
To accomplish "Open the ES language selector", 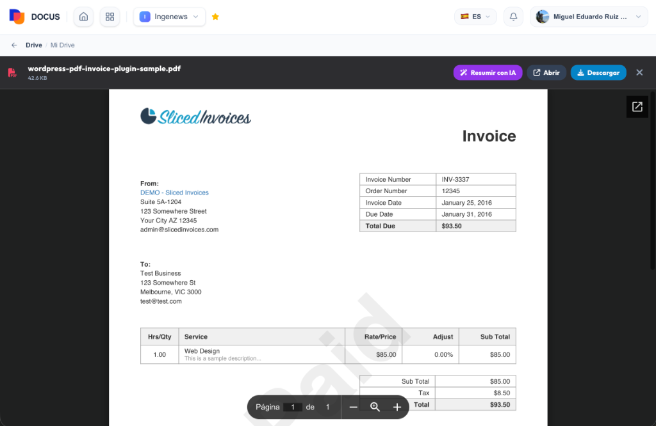I will (476, 17).
